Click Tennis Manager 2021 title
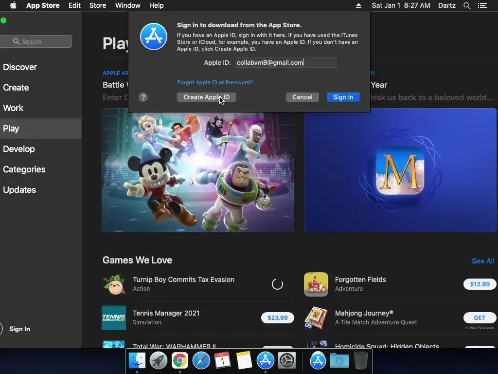 pyautogui.click(x=166, y=313)
